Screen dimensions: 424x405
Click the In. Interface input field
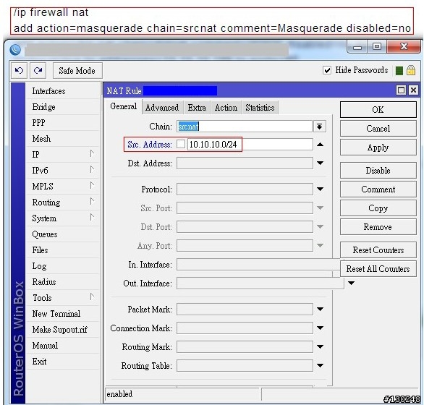[x=258, y=265]
